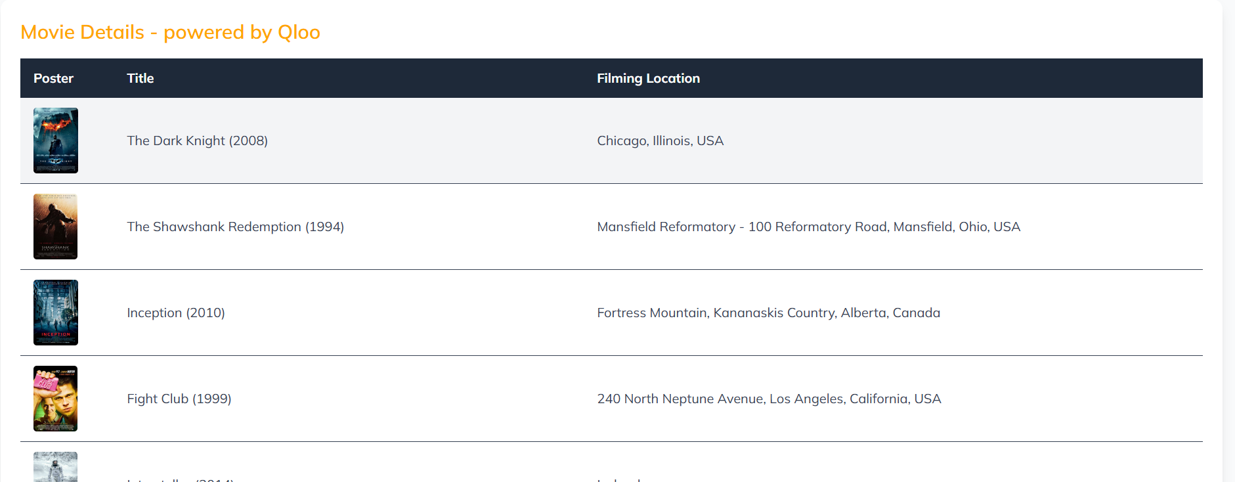Viewport: 1235px width, 482px height.
Task: Select the 240 North Neptune Avenue location
Action: click(x=769, y=399)
